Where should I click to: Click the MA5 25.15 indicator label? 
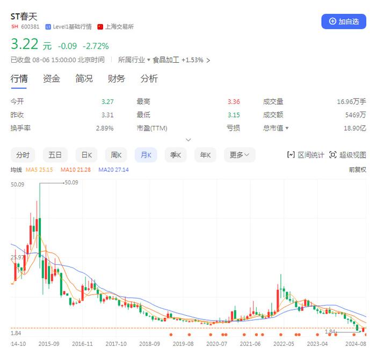pos(39,170)
